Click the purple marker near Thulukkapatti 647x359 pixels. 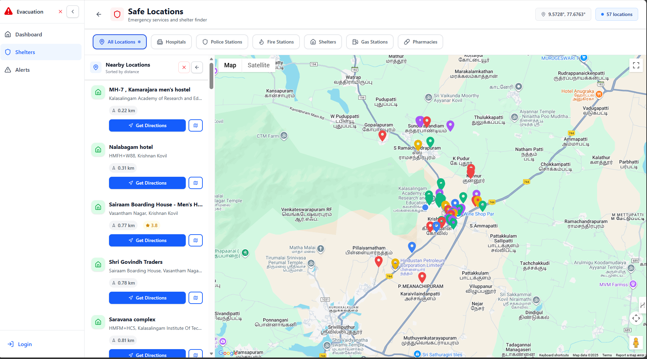pos(450,126)
